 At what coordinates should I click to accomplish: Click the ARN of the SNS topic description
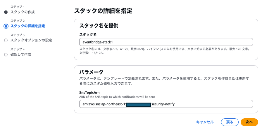pos(117,97)
